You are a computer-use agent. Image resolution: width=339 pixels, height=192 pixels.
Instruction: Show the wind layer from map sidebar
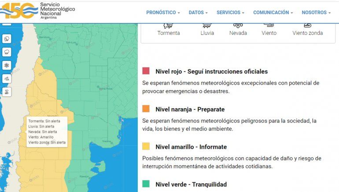[x=7, y=79]
